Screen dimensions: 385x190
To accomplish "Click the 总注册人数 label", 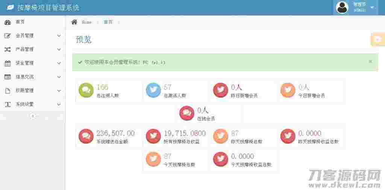I will [x=108, y=96].
